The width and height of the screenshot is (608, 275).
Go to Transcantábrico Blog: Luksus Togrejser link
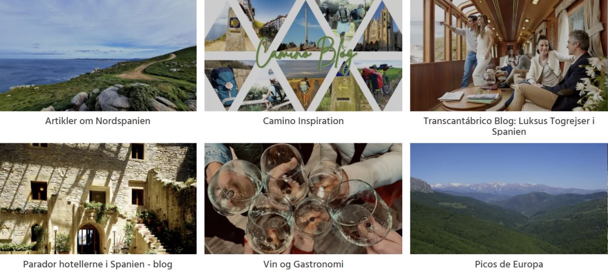(509, 126)
